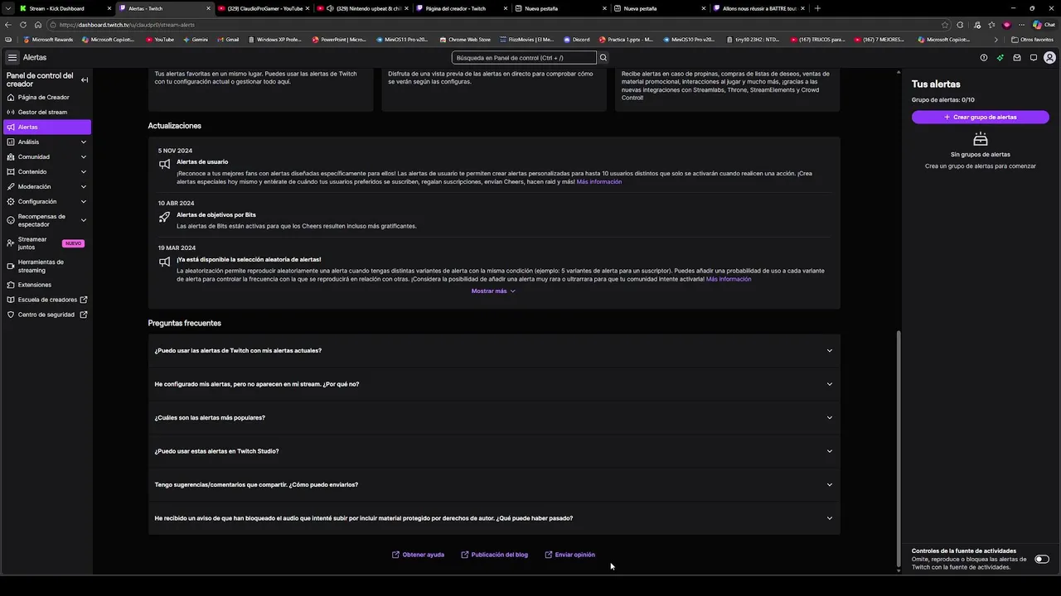Expand 'He configurado mis alertas' question
The image size is (1061, 596).
(494, 384)
